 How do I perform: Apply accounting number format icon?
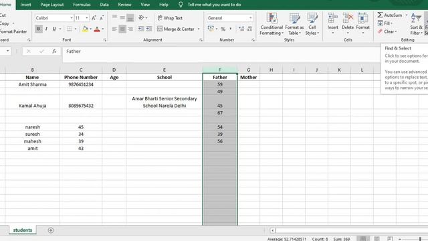(x=211, y=29)
